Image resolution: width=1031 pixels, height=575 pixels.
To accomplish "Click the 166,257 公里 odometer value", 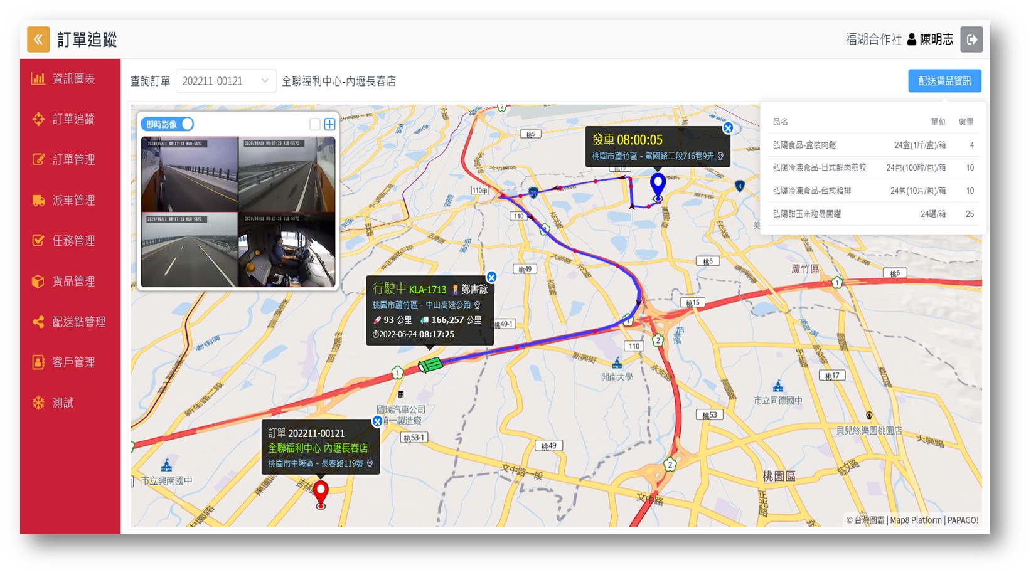I will point(456,320).
